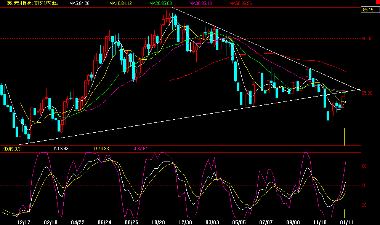
Task: Click the KDJ(9,3,3) indicator name
Action: tap(12, 149)
